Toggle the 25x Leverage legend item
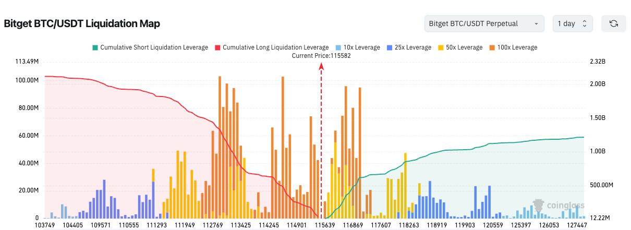Image resolution: width=631 pixels, height=230 pixels. click(408, 47)
